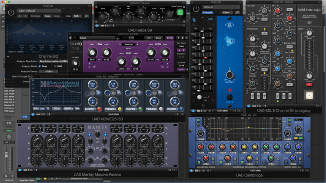The image size is (326, 183).
Task: Click the yellow band button in MDWEQ5
Action: point(120,109)
